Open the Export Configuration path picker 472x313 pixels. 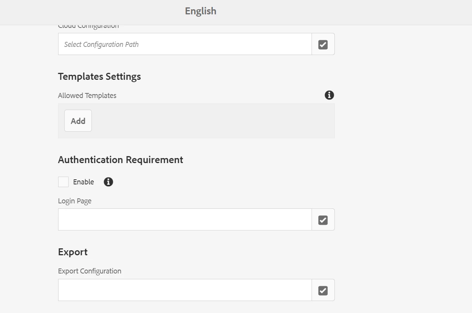click(x=323, y=290)
